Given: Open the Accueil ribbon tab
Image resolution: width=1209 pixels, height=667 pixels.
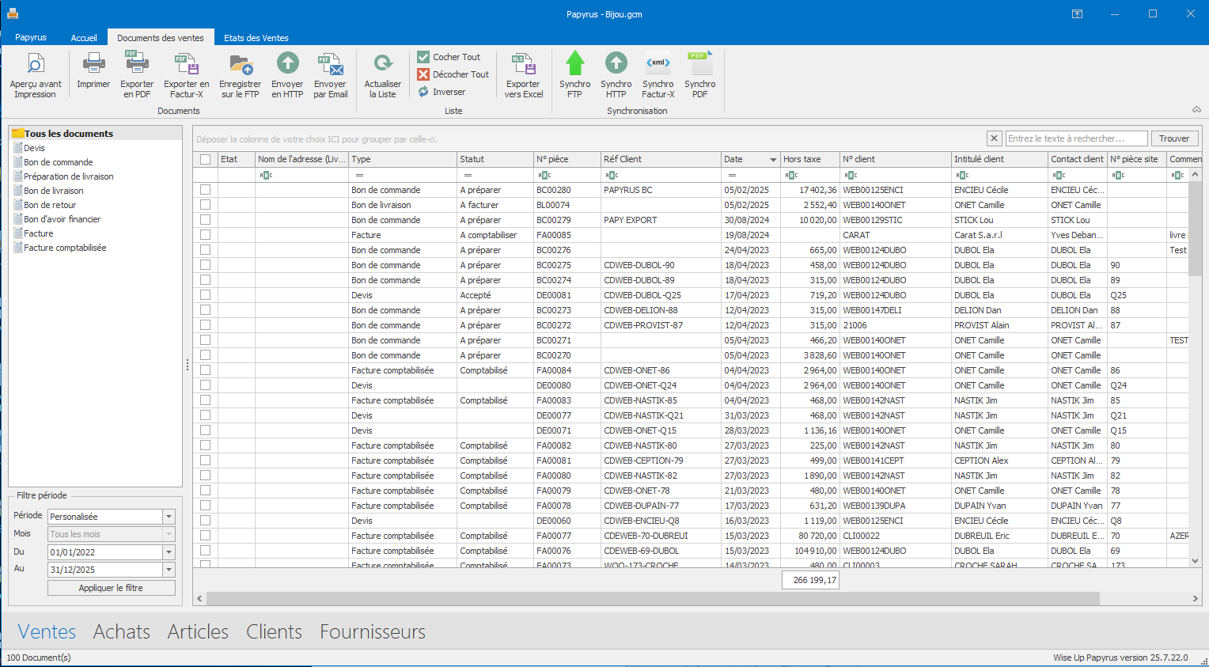Looking at the screenshot, I should (x=84, y=38).
